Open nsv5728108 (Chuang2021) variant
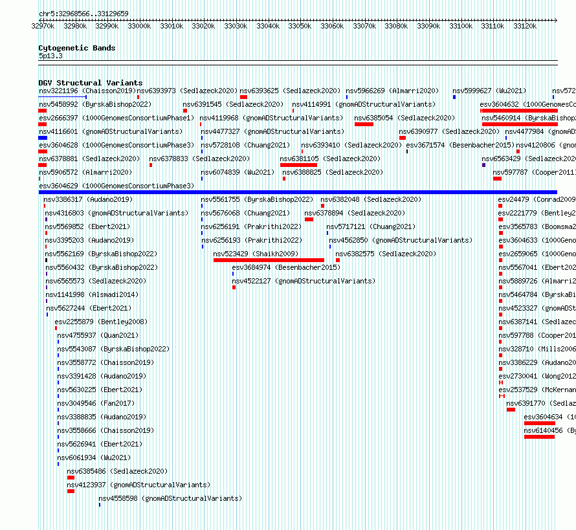The width and height of the screenshot is (576, 530). 245,145
